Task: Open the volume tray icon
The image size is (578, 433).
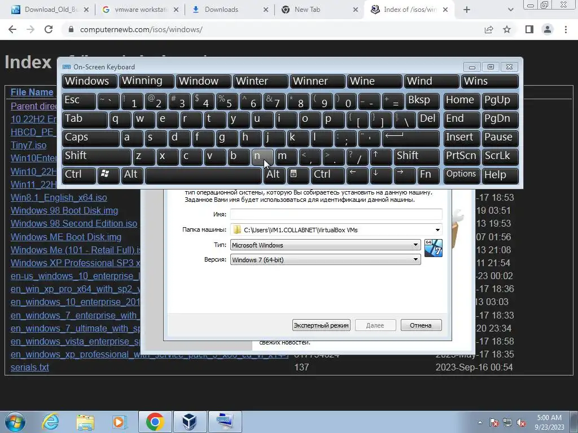Action: (x=521, y=422)
